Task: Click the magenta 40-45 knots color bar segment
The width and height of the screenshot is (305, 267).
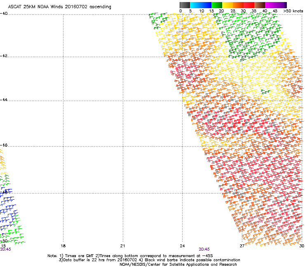Action: pyautogui.click(x=270, y=5)
